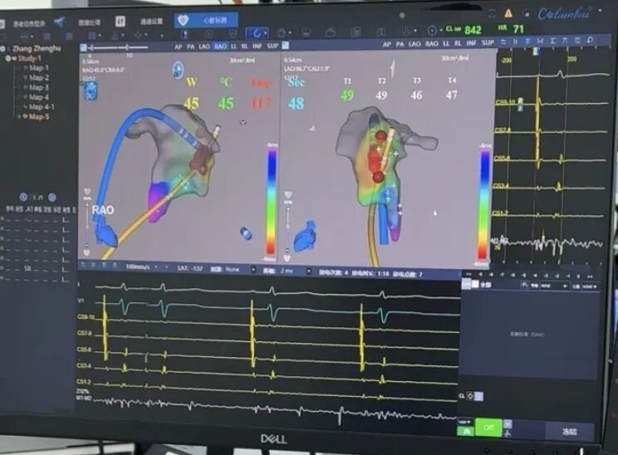
Task: Click the torso icon in the right toolbar
Action: [x=383, y=32]
